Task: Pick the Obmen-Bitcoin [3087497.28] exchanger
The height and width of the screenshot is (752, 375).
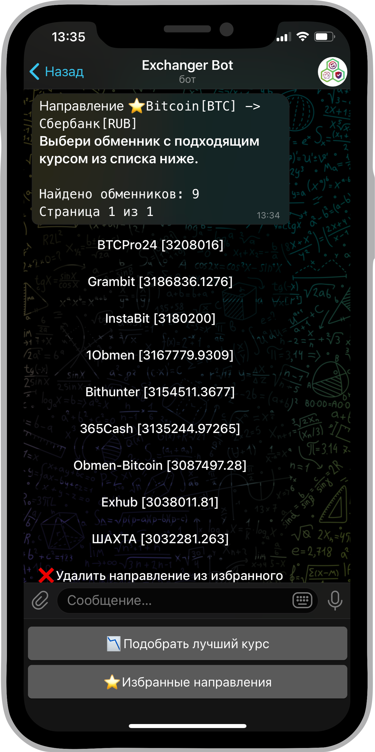Action: pos(160,466)
